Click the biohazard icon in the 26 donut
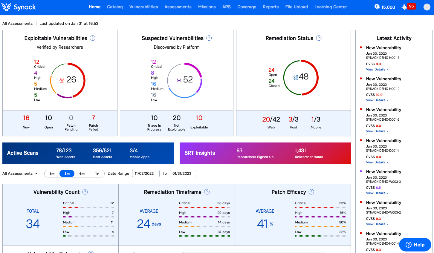The image size is (434, 253). pyautogui.click(x=62, y=80)
